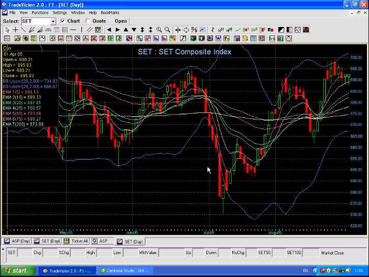Open the Settings menu
The image size is (369, 277).
click(x=59, y=13)
